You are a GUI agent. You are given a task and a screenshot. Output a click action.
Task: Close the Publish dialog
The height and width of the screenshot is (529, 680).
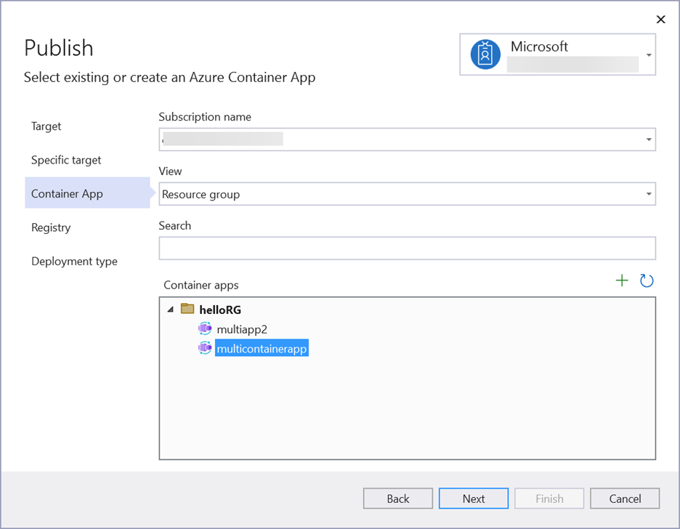point(660,20)
